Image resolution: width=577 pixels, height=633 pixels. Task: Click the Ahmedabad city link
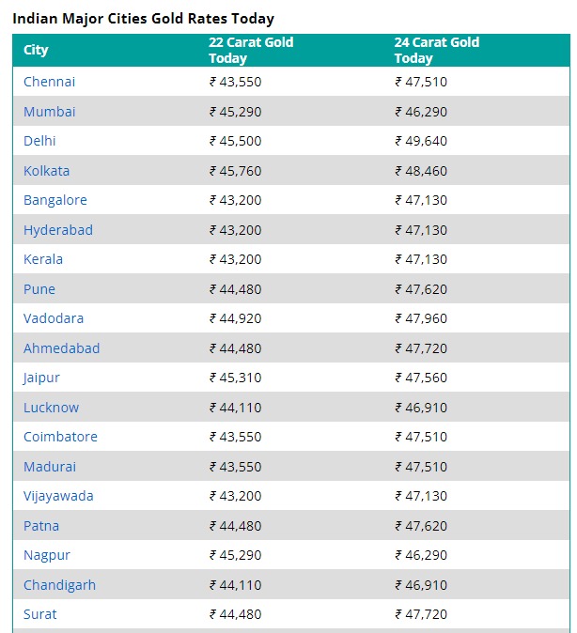coord(61,348)
